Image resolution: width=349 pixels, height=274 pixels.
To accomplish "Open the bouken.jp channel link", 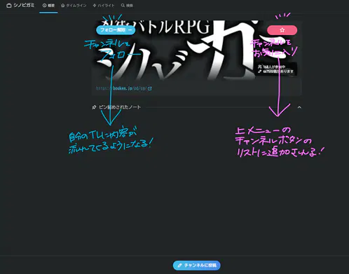I will 124,88.
